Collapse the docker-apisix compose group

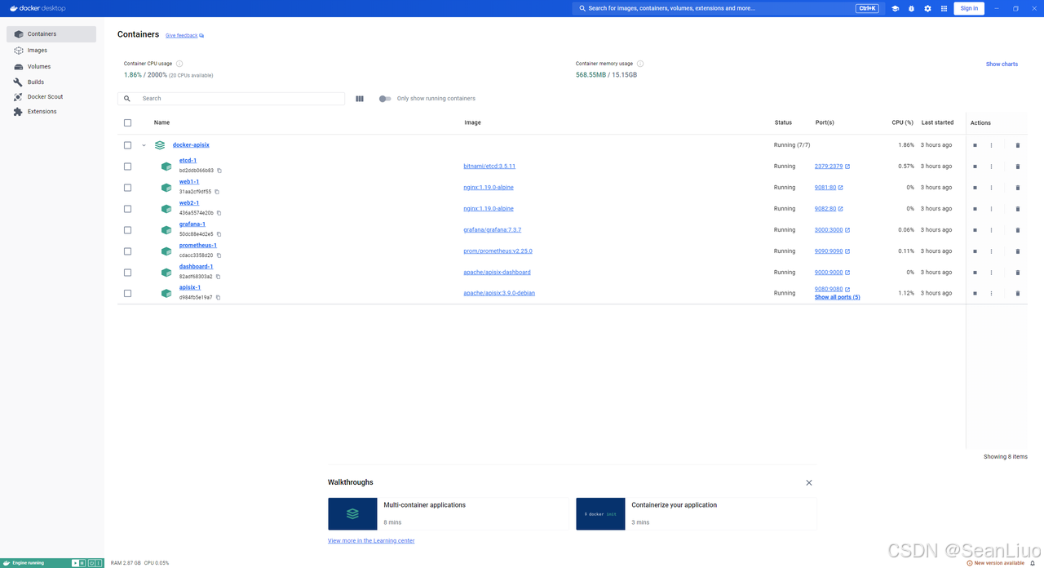(144, 144)
